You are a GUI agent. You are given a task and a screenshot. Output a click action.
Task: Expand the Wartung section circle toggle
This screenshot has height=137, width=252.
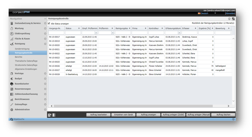pos(45,29)
